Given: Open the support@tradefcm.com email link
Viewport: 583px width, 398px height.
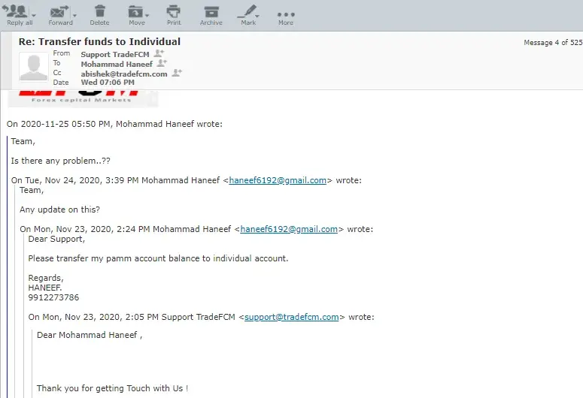Looking at the screenshot, I should (x=292, y=317).
